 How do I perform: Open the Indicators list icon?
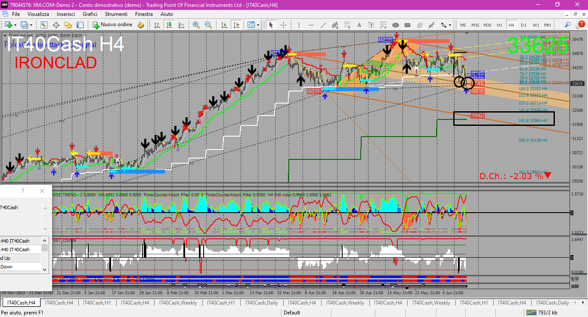[251, 25]
